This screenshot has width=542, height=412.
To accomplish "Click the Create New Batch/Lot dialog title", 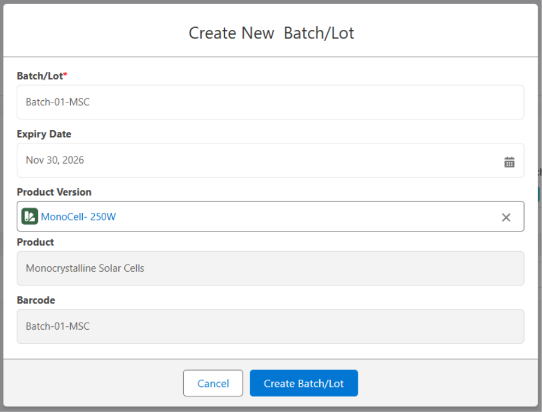I will pyautogui.click(x=271, y=33).
